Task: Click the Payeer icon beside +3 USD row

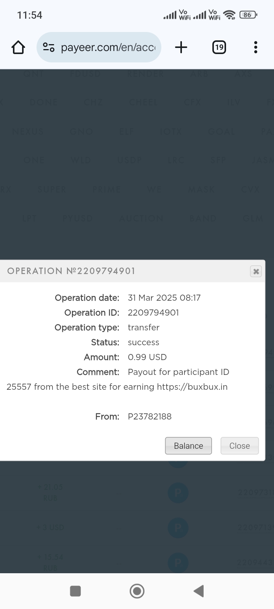Action: click(x=178, y=528)
